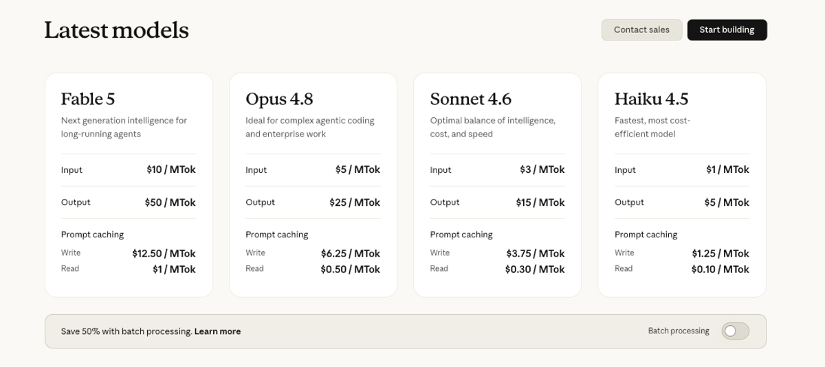825x367 pixels.
Task: Select Haiku 4.5 cache write $1.25 / MTok
Action: pyautogui.click(x=720, y=253)
